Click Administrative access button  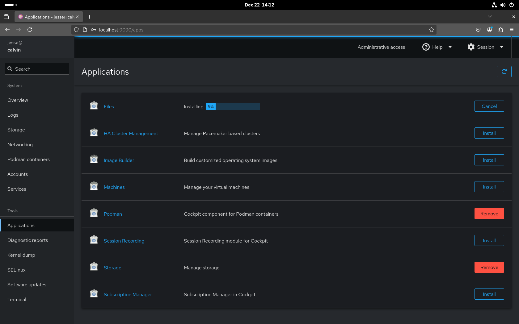pyautogui.click(x=381, y=47)
